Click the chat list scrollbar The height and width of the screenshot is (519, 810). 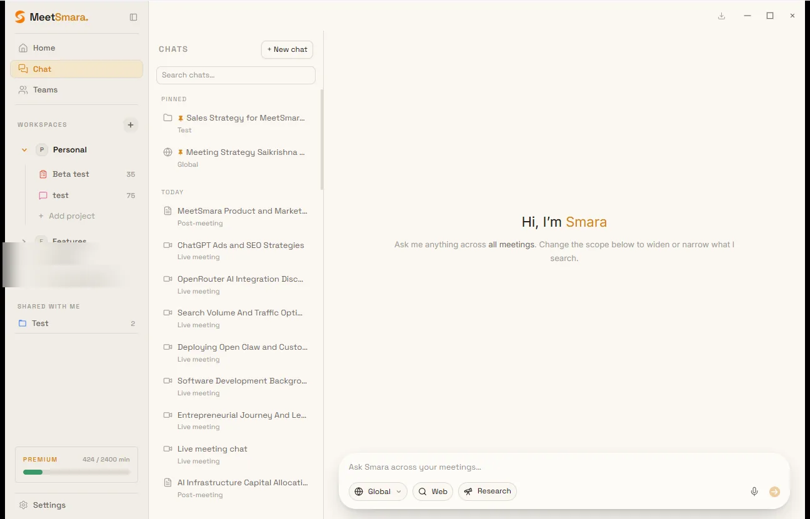click(322, 139)
